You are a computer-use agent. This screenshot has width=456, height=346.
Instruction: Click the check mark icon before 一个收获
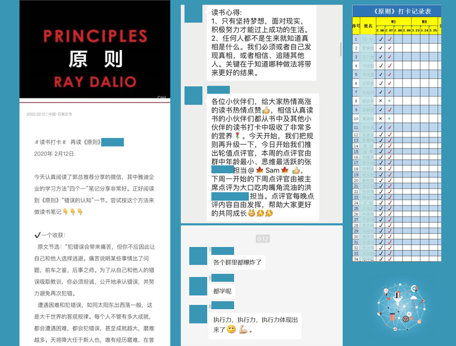pyautogui.click(x=37, y=235)
